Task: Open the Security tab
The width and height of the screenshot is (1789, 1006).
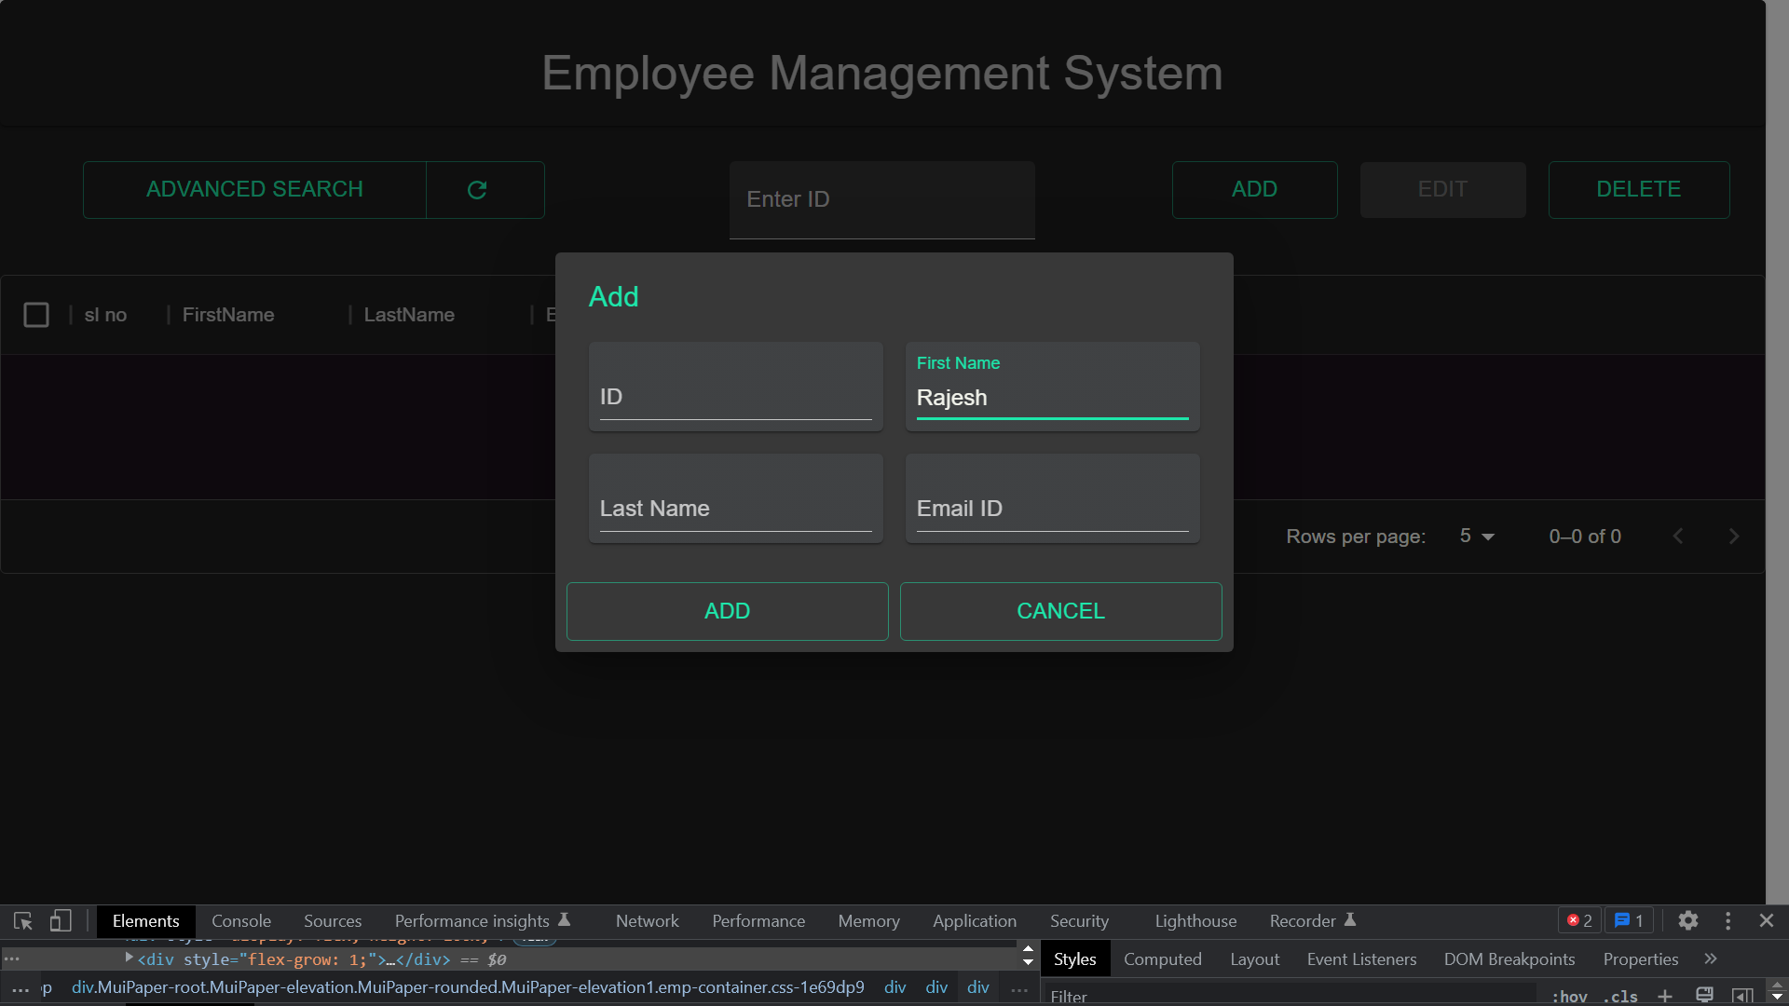Action: point(1079,921)
